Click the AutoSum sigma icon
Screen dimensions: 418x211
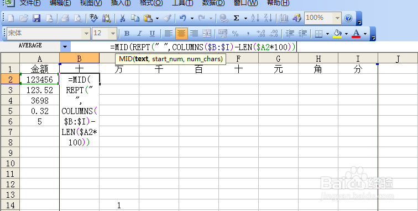pos(236,18)
